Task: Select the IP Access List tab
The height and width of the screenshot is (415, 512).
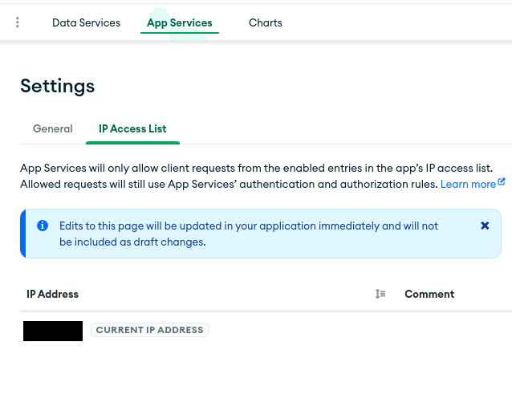Action: coord(132,128)
